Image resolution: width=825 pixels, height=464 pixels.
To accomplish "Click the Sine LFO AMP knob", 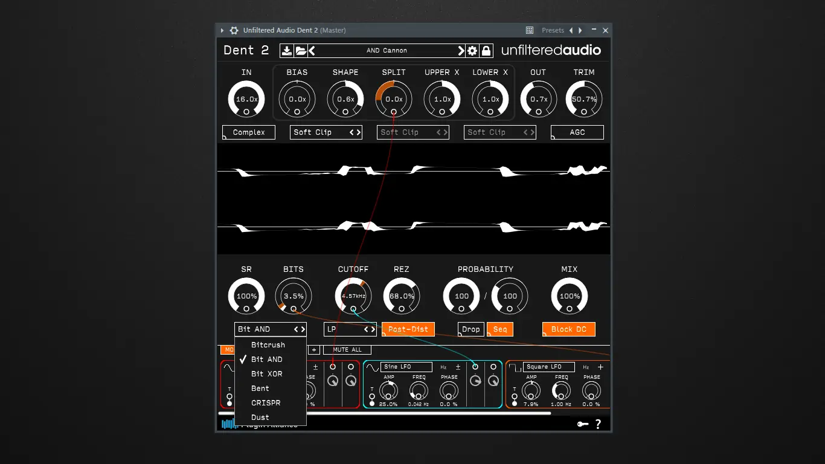I will click(x=389, y=391).
